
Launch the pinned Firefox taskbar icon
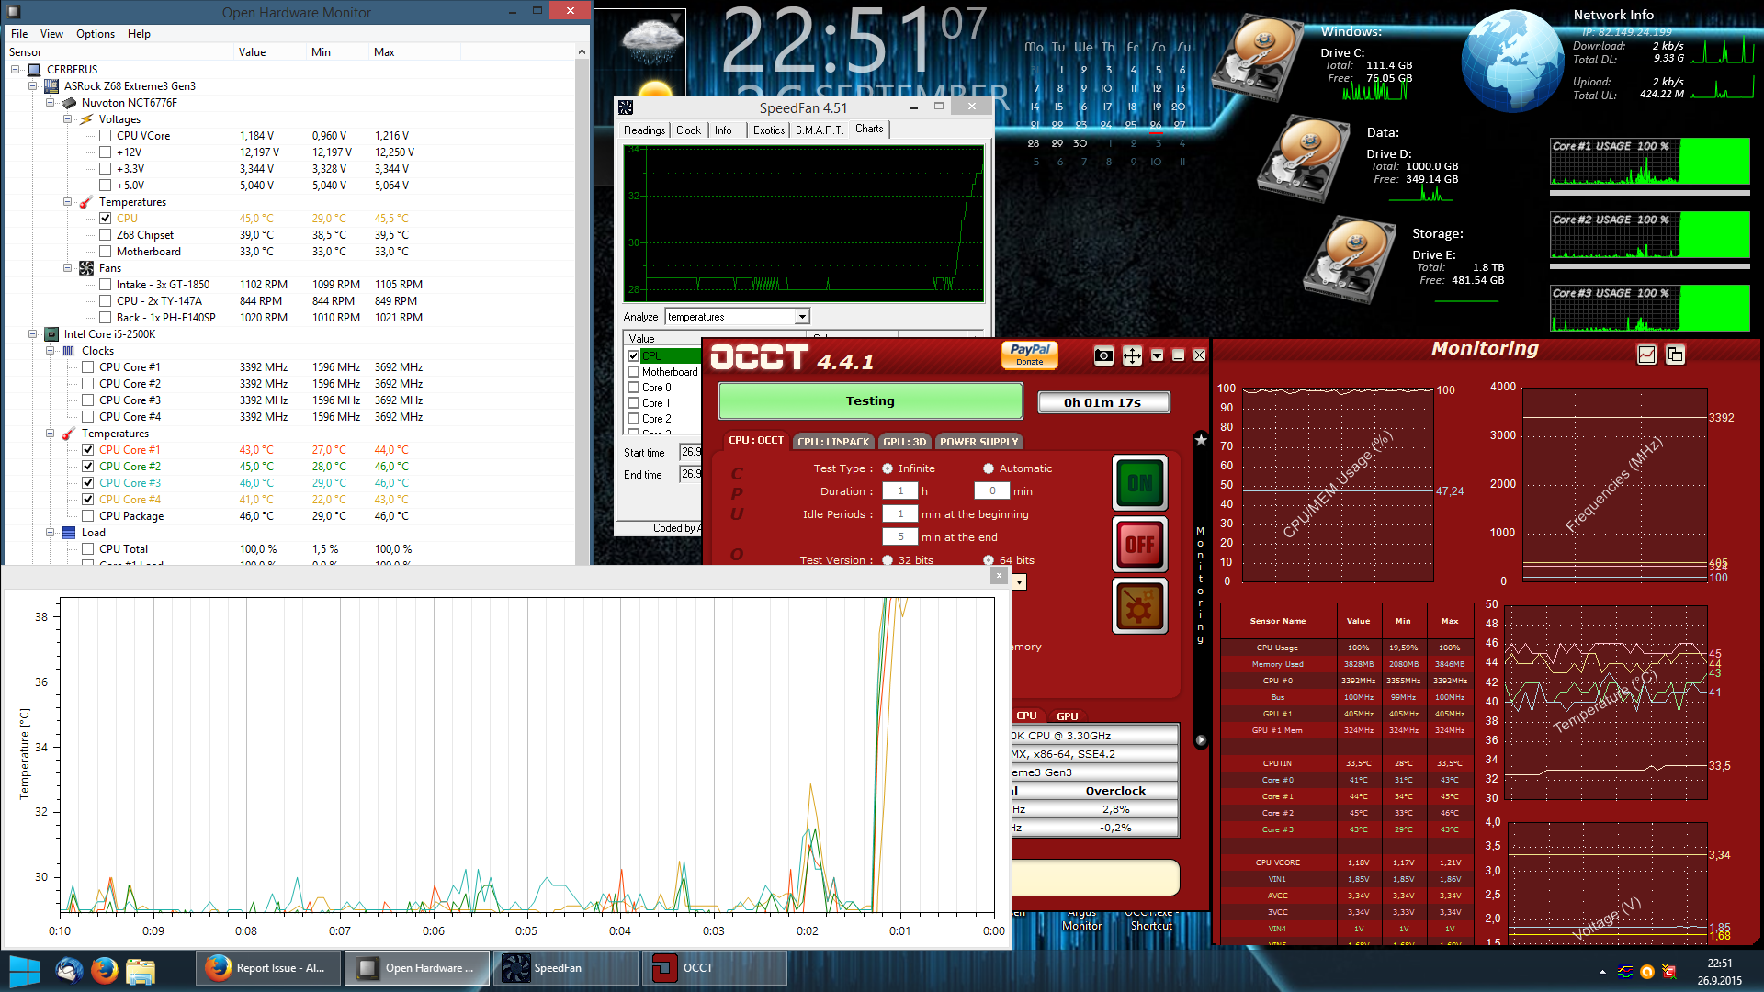pyautogui.click(x=105, y=969)
